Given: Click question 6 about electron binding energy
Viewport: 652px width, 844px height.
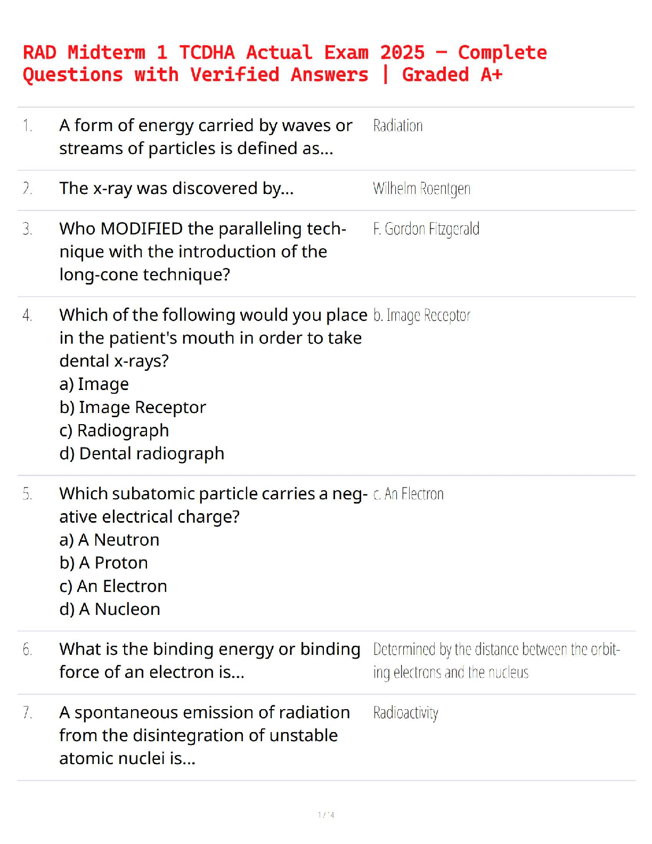Looking at the screenshot, I should tap(210, 661).
